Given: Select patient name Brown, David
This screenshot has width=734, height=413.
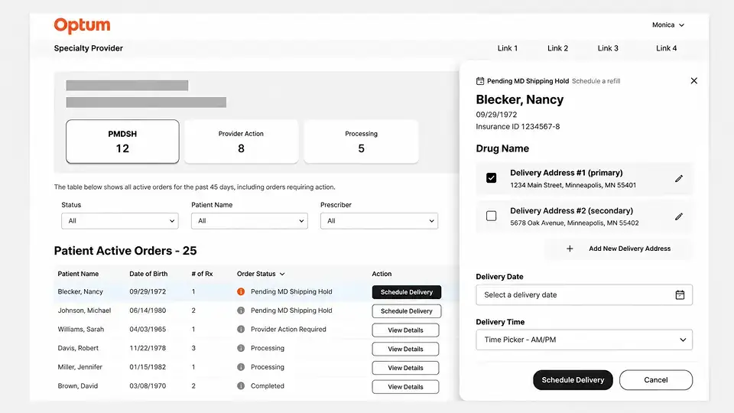Looking at the screenshot, I should (x=78, y=385).
